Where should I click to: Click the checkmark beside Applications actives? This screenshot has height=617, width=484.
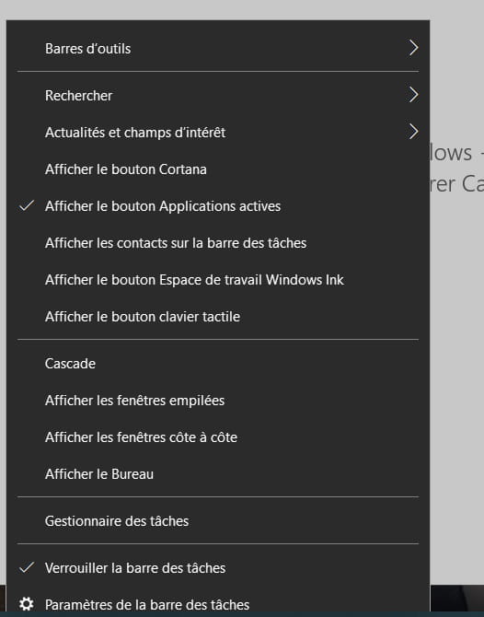tap(27, 205)
